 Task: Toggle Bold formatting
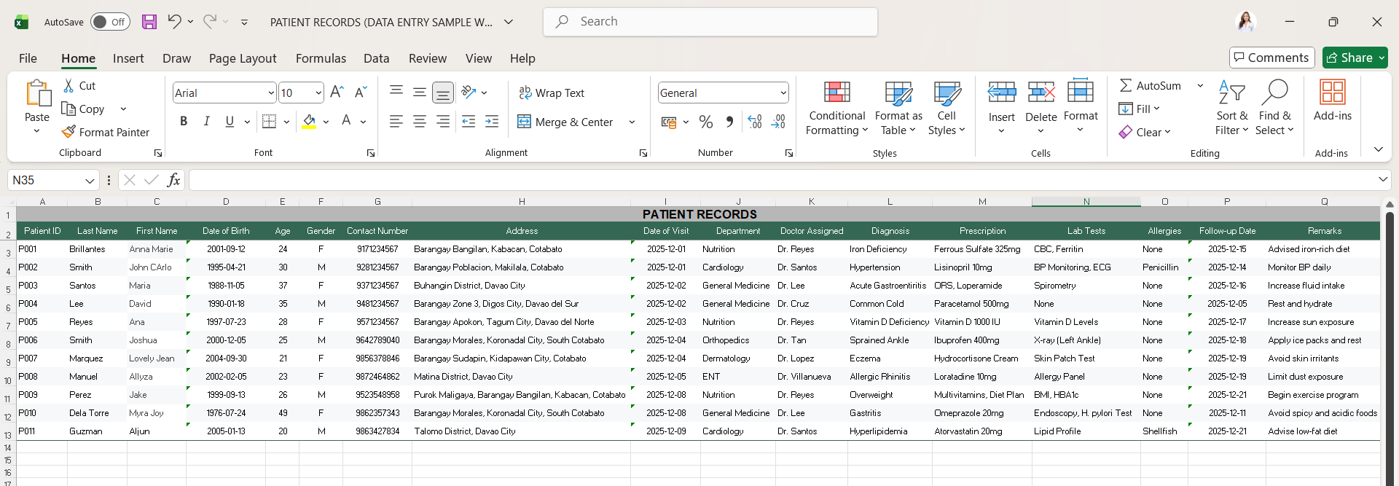pyautogui.click(x=184, y=122)
